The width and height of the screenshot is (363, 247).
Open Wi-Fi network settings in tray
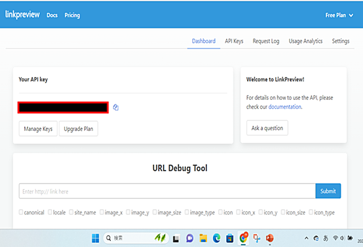tap(335, 238)
